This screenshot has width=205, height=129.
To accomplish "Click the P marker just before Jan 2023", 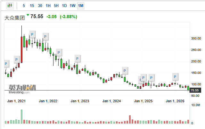I will (77, 59).
